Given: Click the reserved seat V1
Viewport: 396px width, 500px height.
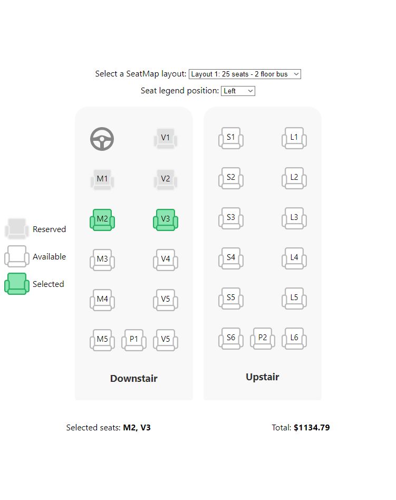Looking at the screenshot, I should coord(166,138).
